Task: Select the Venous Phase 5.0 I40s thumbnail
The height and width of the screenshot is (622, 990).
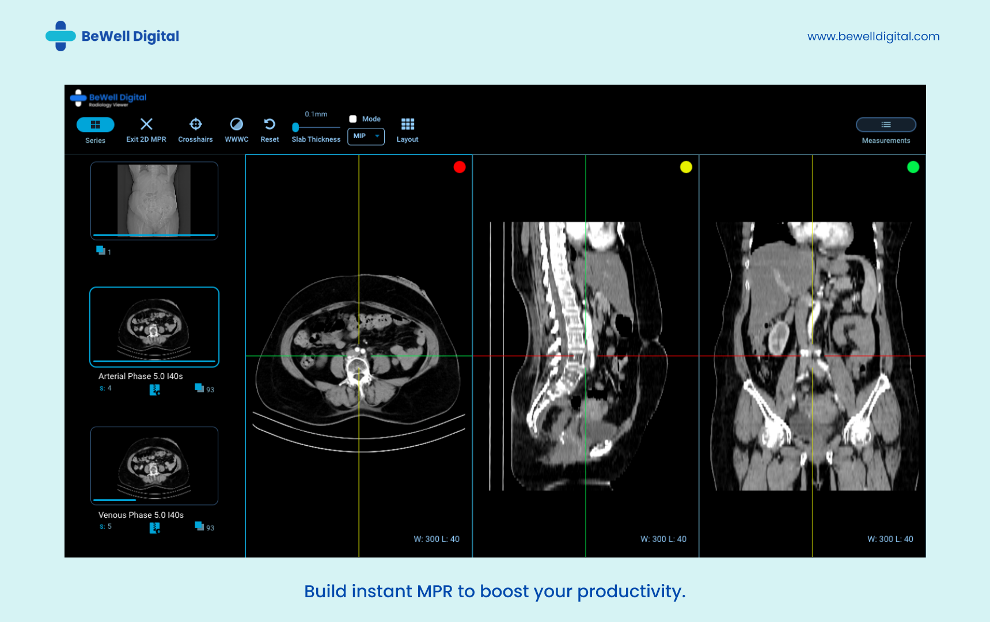Action: click(153, 466)
